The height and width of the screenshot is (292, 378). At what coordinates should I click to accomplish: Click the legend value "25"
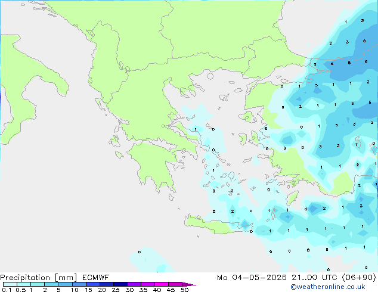116,290
